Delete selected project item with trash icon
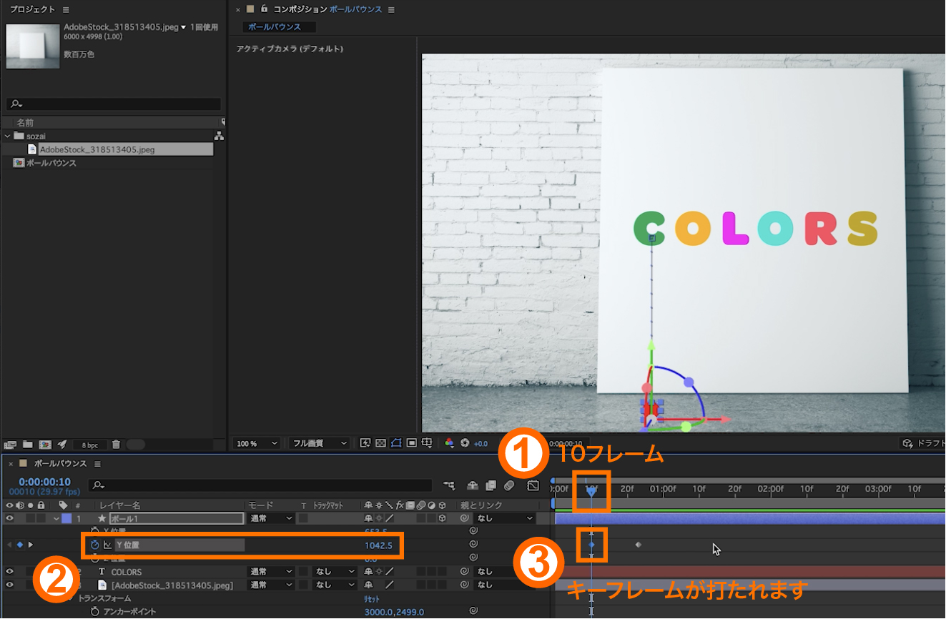946x619 pixels. tap(116, 445)
